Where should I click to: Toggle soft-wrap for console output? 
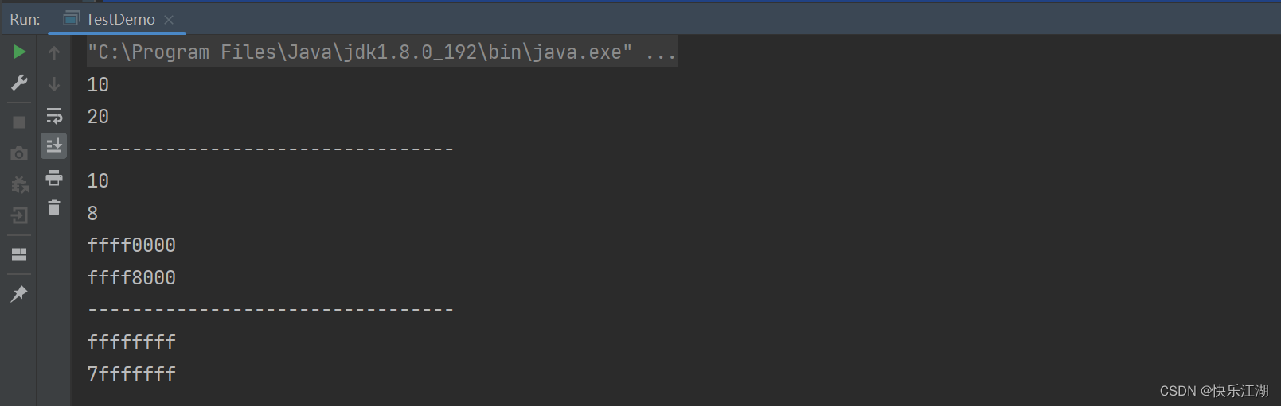[x=54, y=116]
